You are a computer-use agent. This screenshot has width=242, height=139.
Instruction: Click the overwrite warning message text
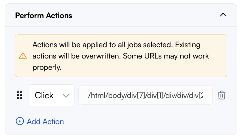[x=120, y=56]
